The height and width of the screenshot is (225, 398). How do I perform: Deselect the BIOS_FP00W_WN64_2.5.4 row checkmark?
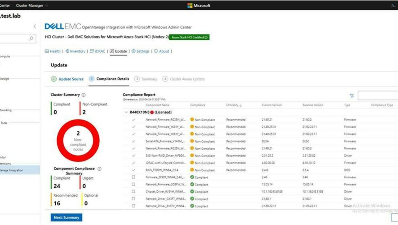(133, 170)
